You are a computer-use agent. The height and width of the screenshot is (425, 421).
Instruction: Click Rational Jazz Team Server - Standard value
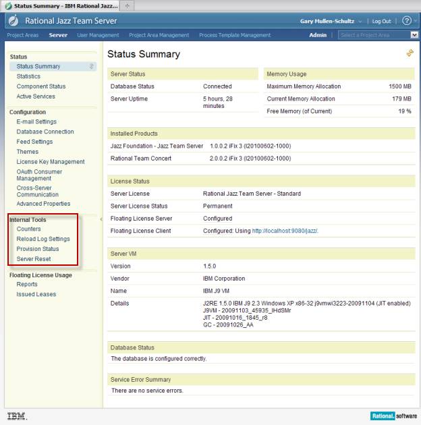[x=252, y=194]
